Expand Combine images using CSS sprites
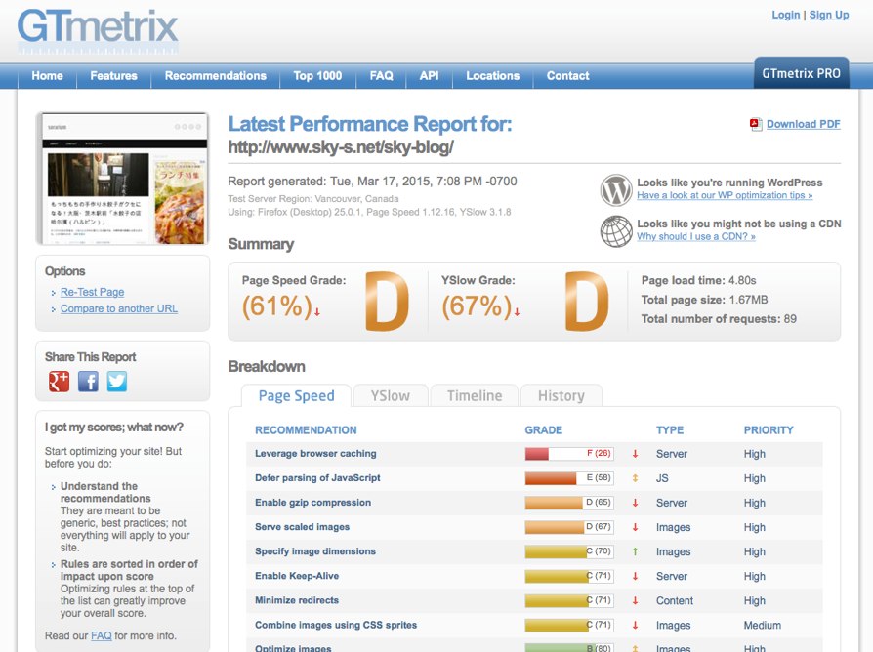Viewport: 873px width, 652px height. pyautogui.click(x=336, y=625)
